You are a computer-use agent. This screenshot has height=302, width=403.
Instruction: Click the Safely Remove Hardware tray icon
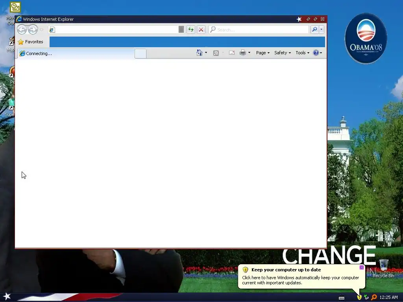[x=366, y=297]
